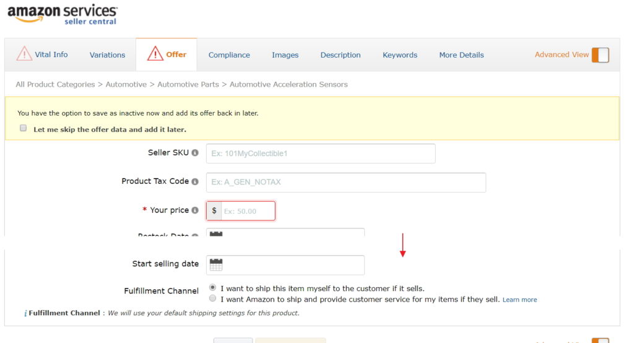634x343 pixels.
Task: Click the warning triangle on Vital Info tab
Action: 24,54
